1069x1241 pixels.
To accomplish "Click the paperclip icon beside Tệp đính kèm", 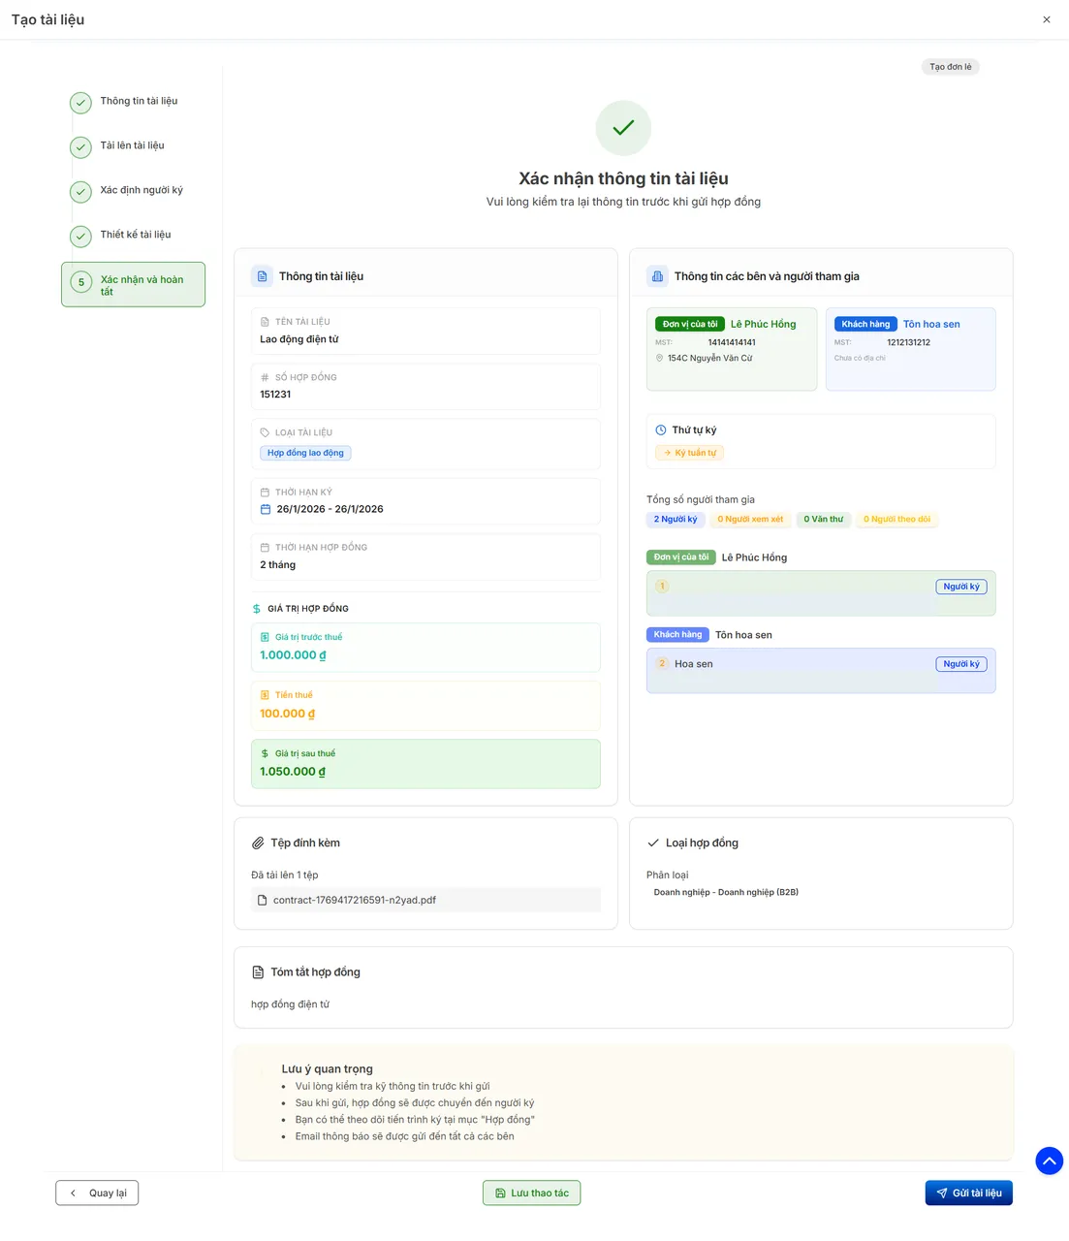I will pyautogui.click(x=258, y=843).
